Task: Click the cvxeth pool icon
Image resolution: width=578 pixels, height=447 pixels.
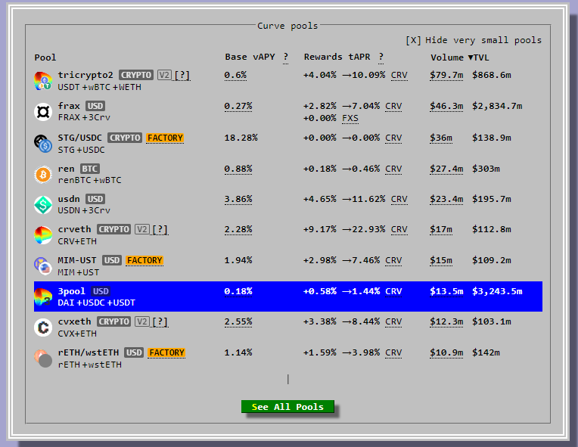Action: coord(43,327)
